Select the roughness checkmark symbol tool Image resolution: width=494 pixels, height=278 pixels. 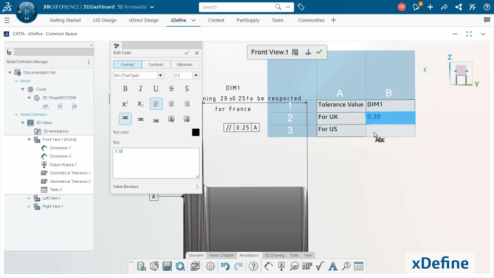click(320, 266)
